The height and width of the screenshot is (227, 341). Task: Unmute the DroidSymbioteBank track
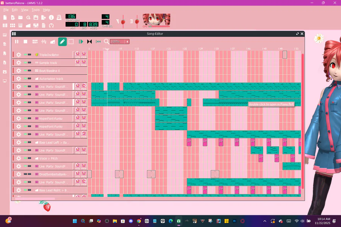coord(25,174)
